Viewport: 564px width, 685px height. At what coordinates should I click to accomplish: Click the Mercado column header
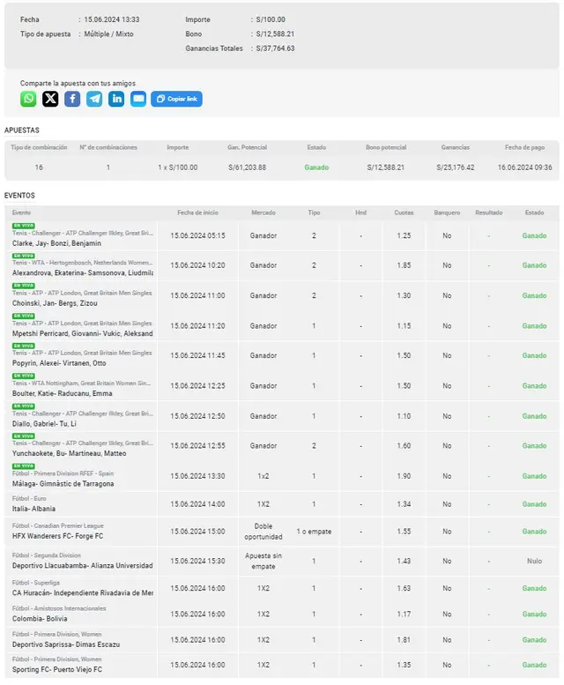[263, 212]
